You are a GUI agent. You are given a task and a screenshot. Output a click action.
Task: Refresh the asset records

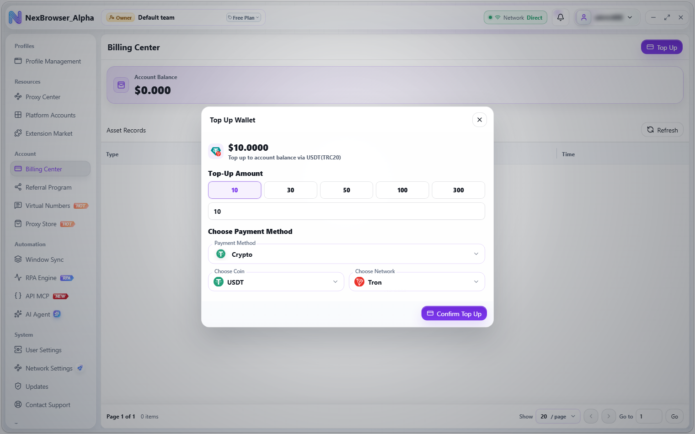(663, 130)
